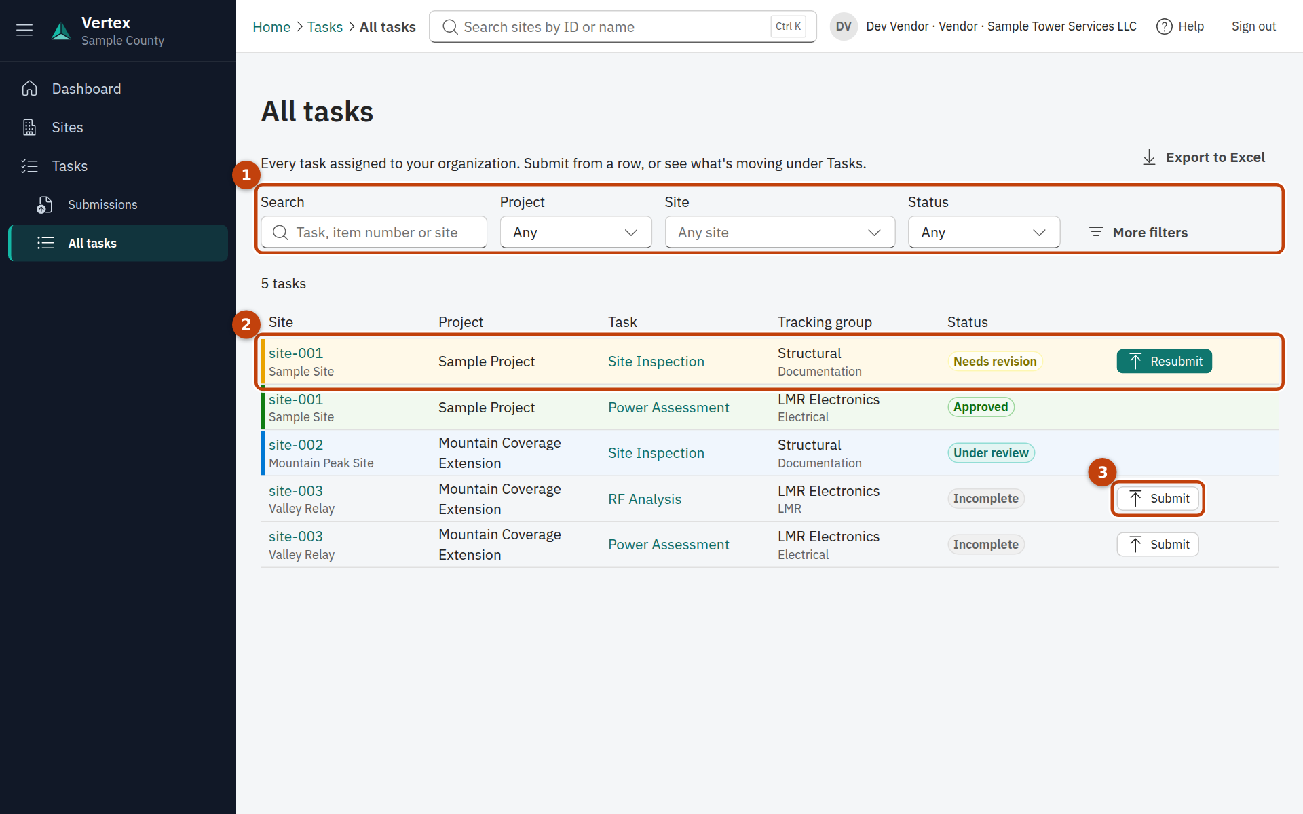
Task: Click the Home breadcrumb link
Action: pyautogui.click(x=271, y=26)
